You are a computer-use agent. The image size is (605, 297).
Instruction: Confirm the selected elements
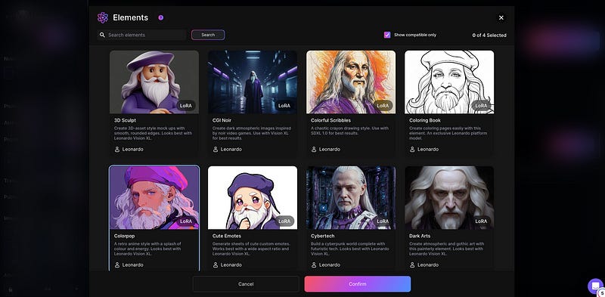tap(358, 284)
